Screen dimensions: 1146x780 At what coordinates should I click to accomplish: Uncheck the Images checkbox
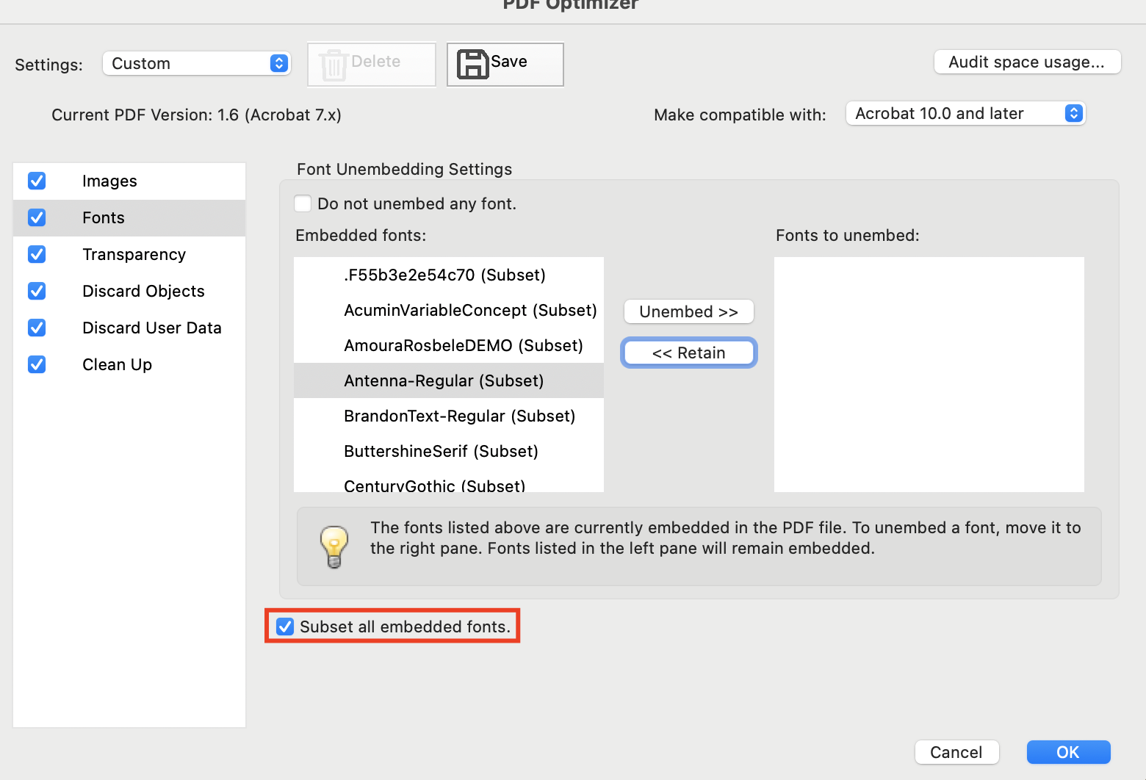pyautogui.click(x=37, y=181)
